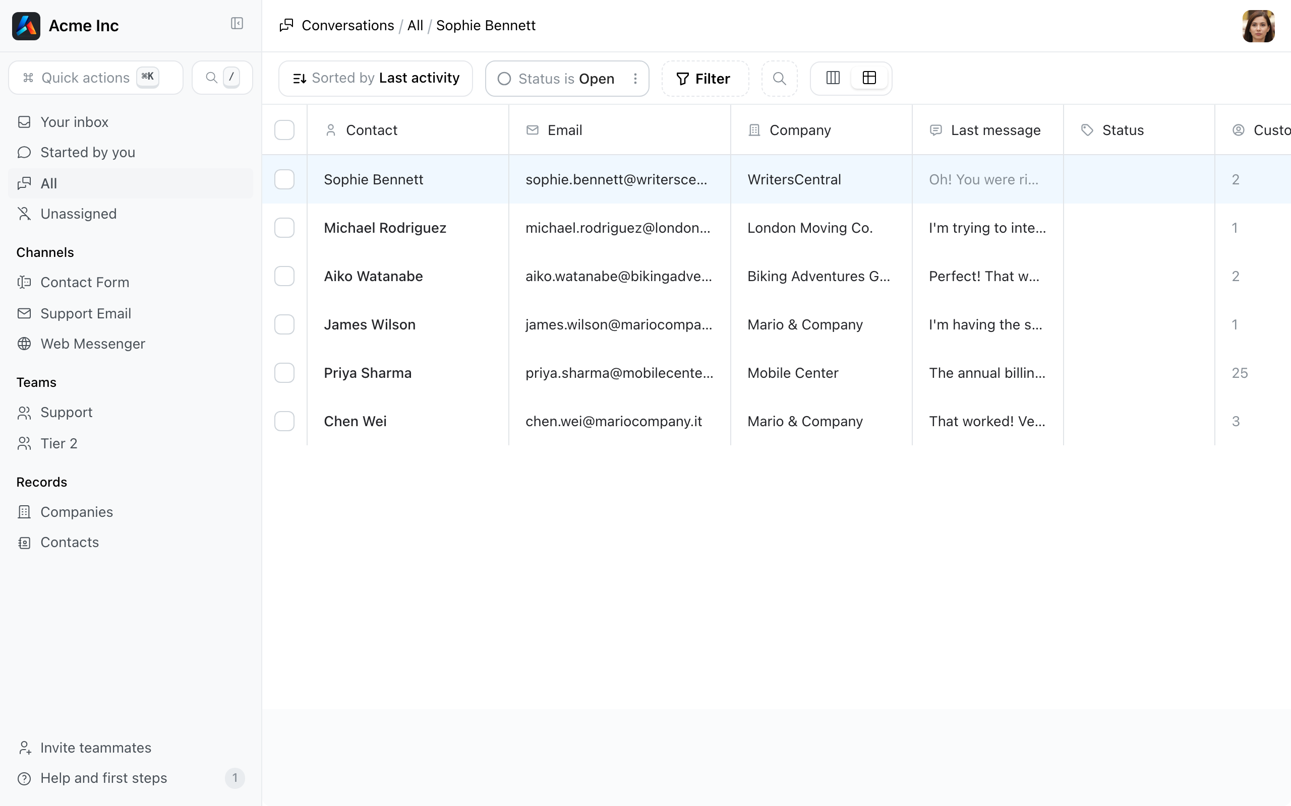Open the Unassigned conversations
Viewport: 1291px width, 806px height.
coord(130,214)
